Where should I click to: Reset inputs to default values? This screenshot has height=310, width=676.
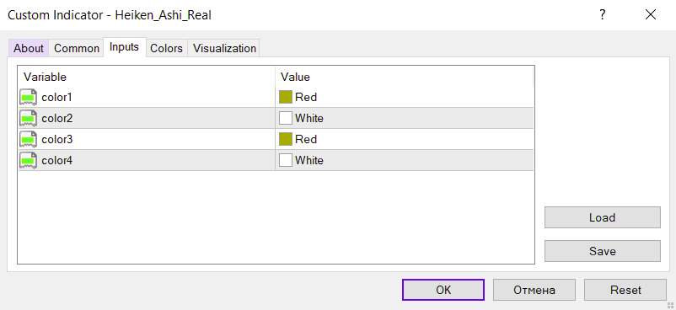pyautogui.click(x=625, y=290)
